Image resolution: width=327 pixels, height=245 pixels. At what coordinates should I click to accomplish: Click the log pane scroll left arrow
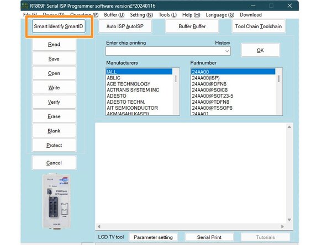tap(99, 226)
